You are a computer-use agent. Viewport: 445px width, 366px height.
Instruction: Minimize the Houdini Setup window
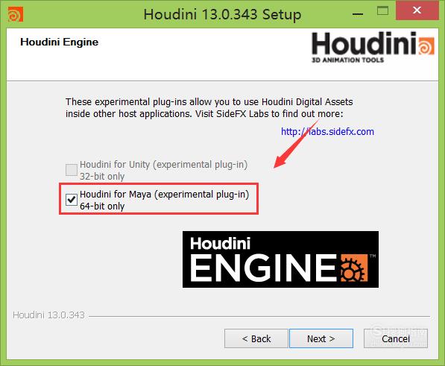(358, 13)
